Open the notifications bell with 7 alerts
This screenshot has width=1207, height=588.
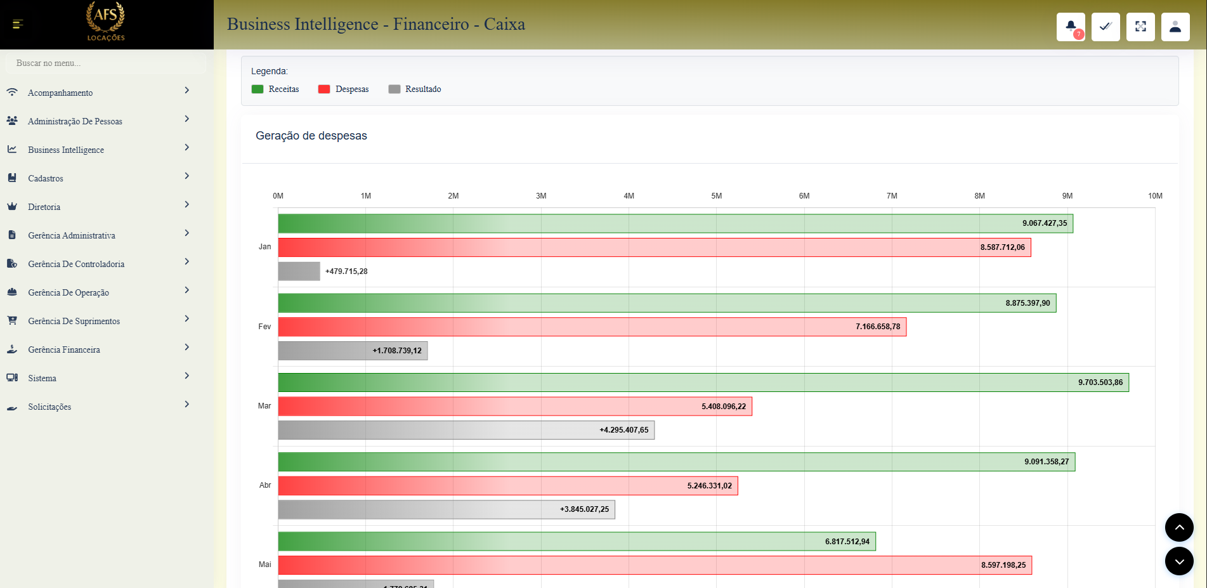click(x=1071, y=26)
